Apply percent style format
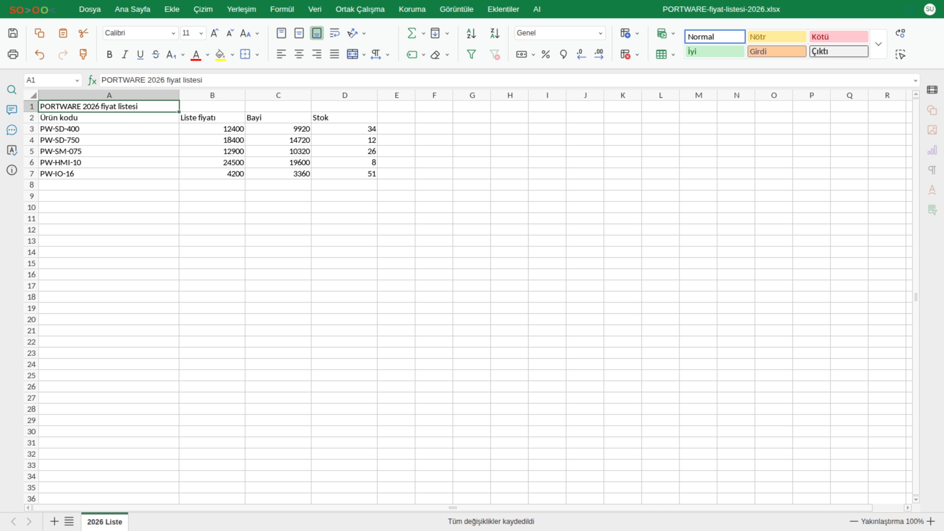Viewport: 944px width, 531px height. coord(545,54)
